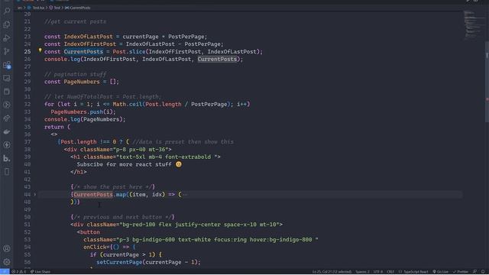Click the editor vertical scrollbar

point(487,82)
